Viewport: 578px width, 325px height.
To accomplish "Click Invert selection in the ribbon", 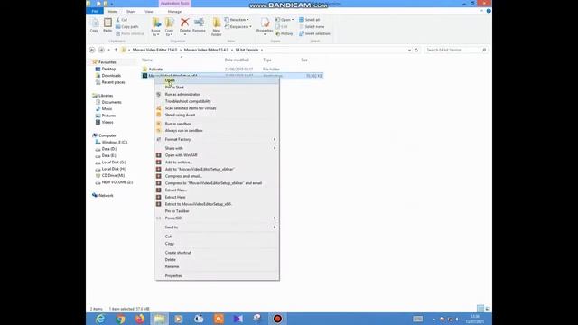I will click(314, 33).
